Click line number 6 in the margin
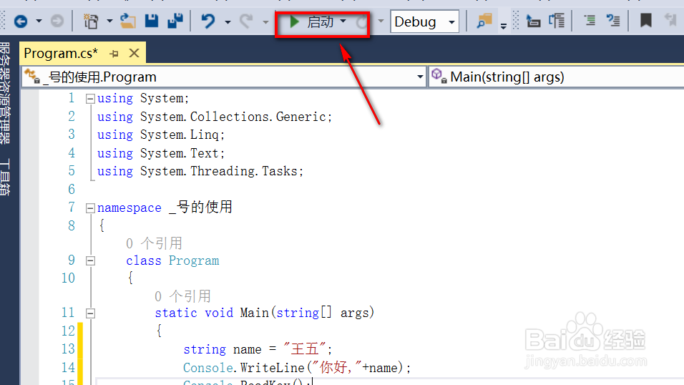684x385 pixels. tap(72, 189)
